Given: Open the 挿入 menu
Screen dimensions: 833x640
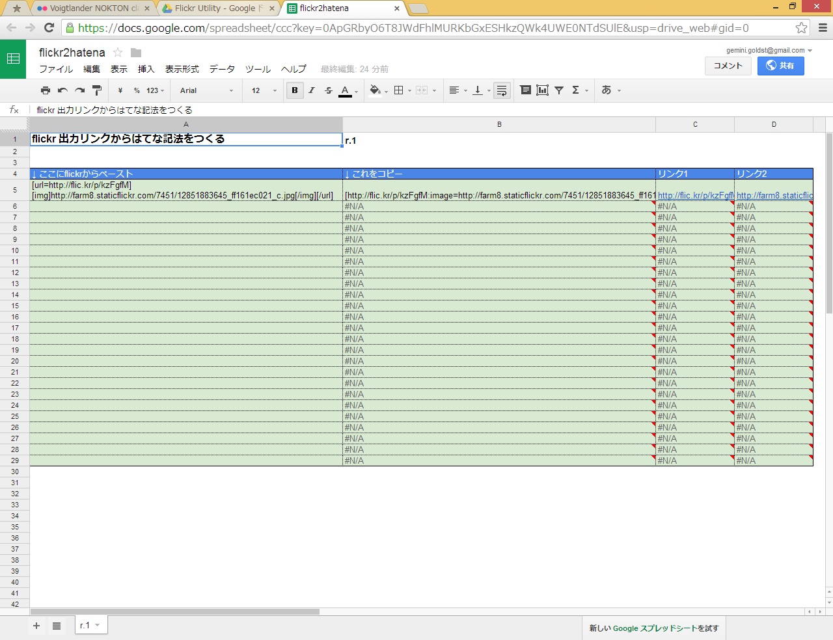Looking at the screenshot, I should point(146,69).
